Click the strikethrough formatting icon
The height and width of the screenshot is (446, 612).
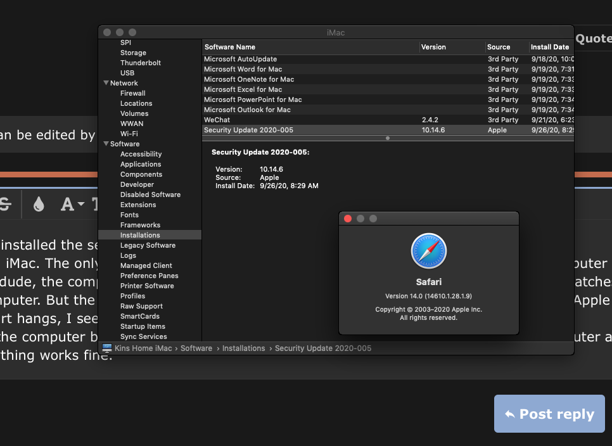[6, 204]
